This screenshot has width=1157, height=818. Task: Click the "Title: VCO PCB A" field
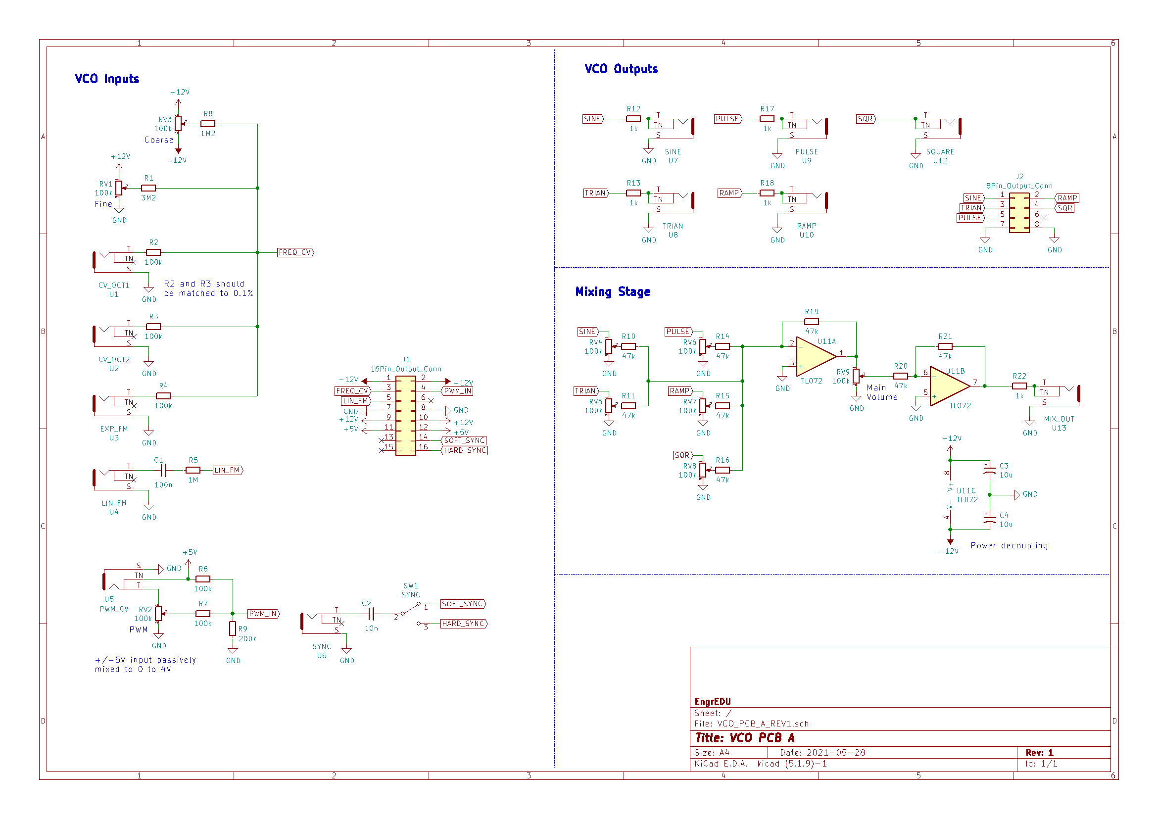point(745,738)
